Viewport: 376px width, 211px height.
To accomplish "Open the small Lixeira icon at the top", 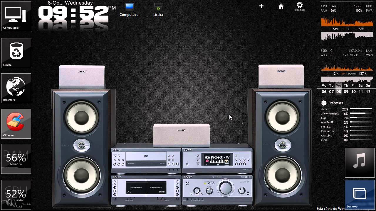I will point(158,9).
